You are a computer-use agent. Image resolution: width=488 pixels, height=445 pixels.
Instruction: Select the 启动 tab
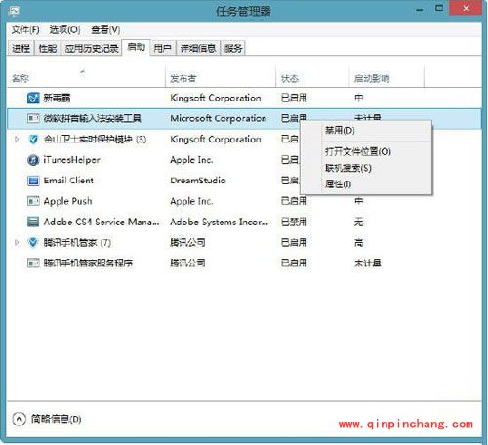click(136, 48)
